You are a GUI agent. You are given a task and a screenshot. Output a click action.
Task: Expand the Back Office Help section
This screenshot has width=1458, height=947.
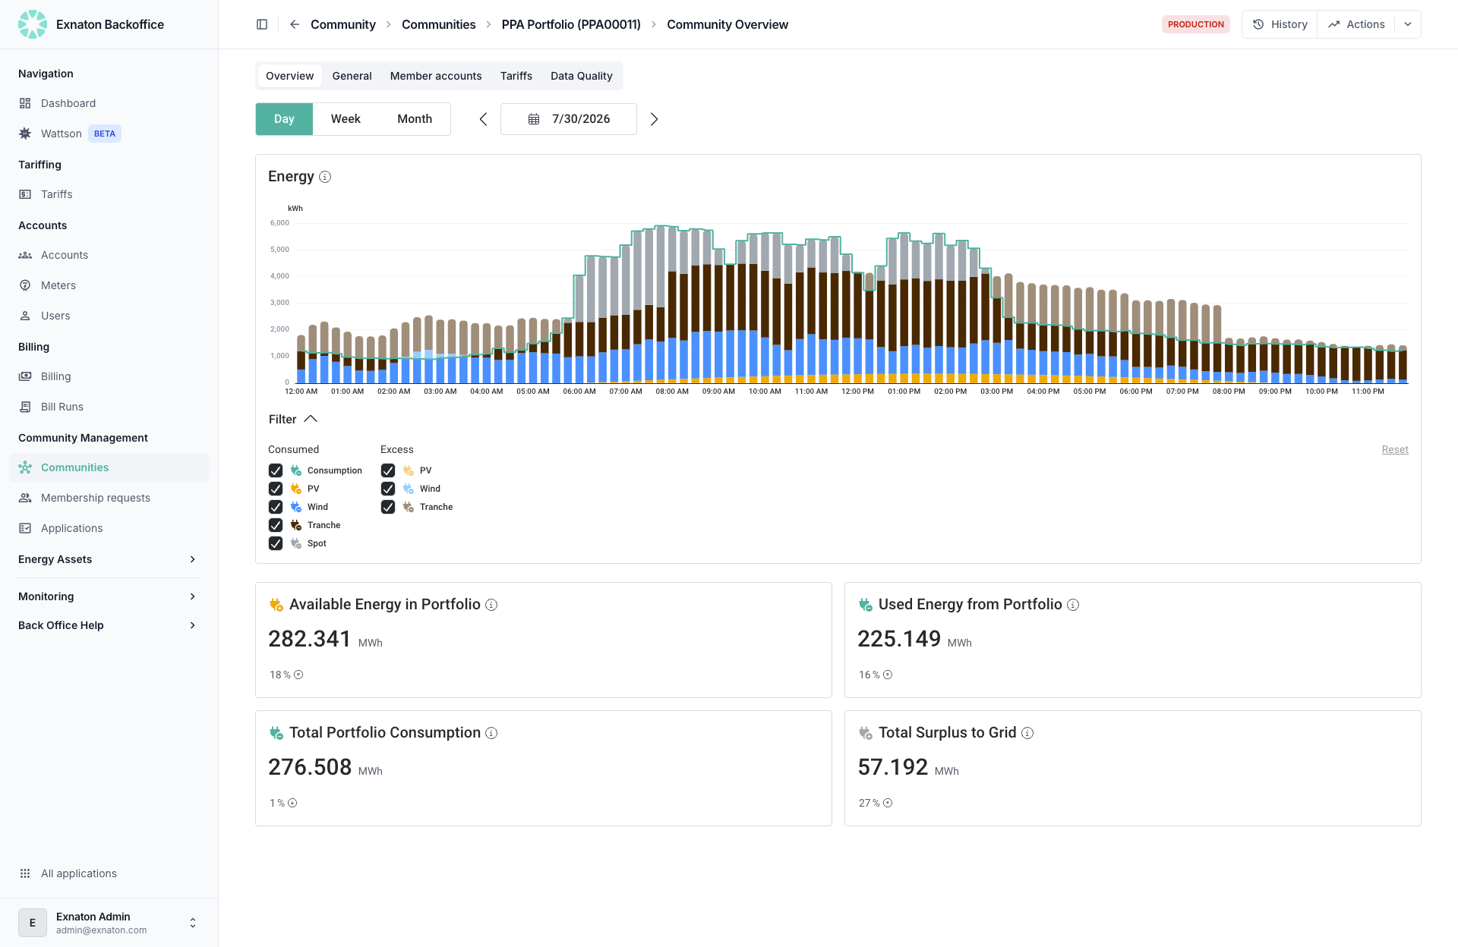coord(108,625)
